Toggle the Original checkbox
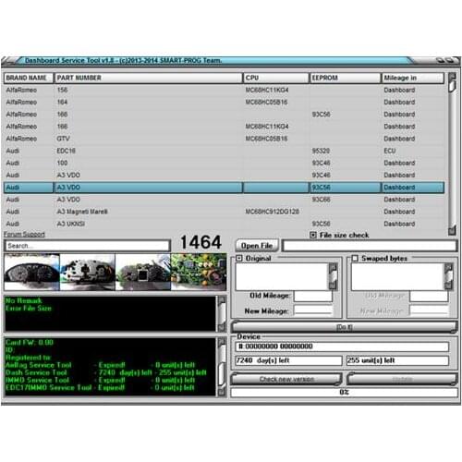The height and width of the screenshot is (462, 462). click(239, 259)
